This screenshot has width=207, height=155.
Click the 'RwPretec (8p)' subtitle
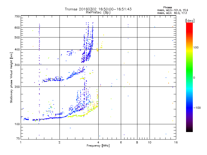[x=98, y=12]
